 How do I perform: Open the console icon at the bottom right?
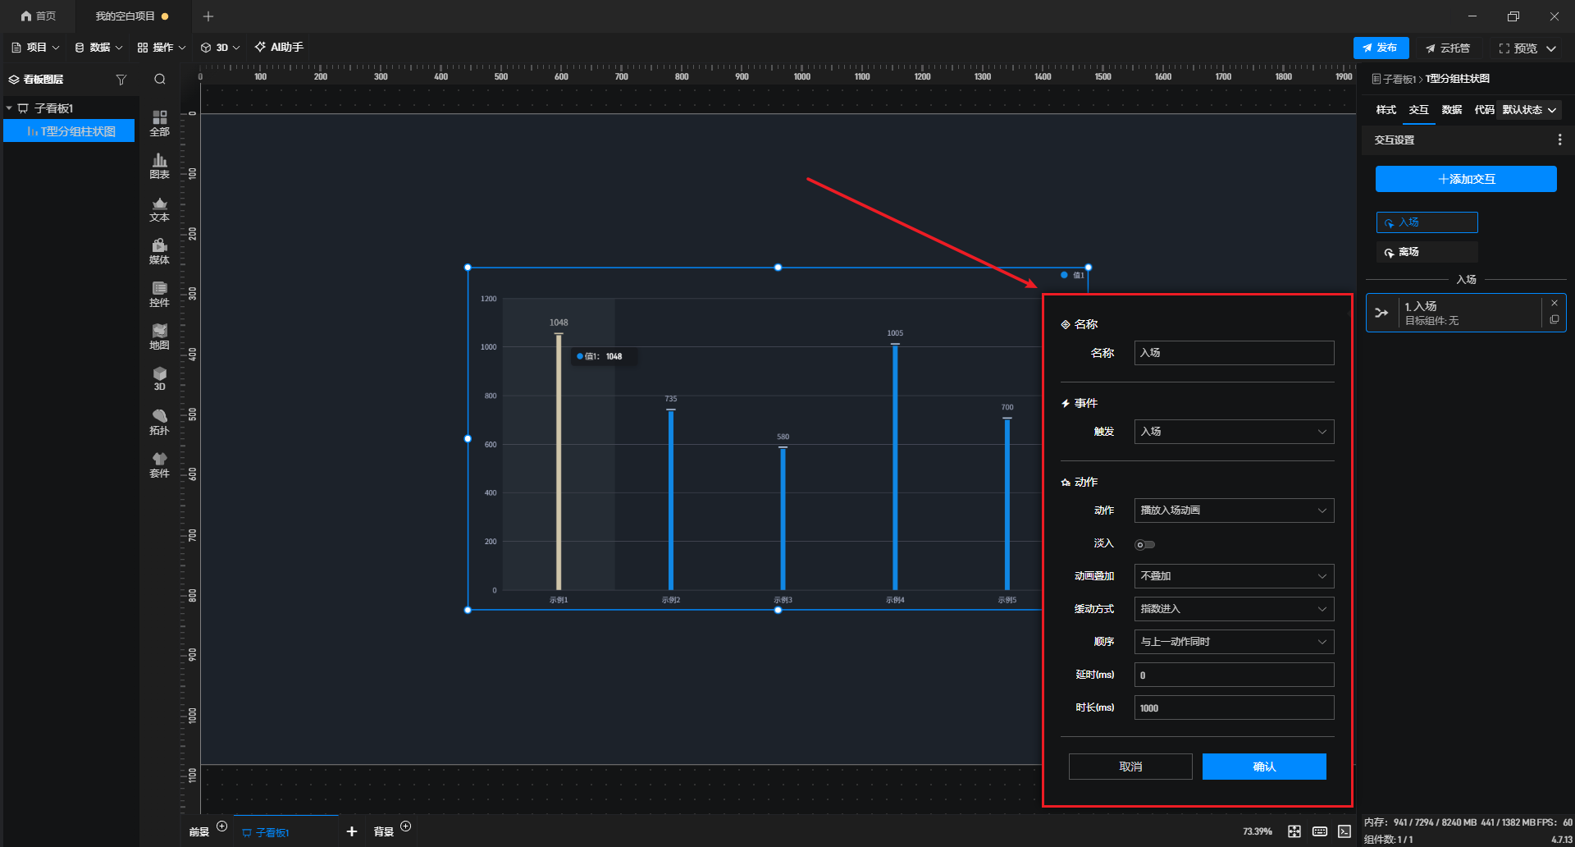pos(1344,831)
